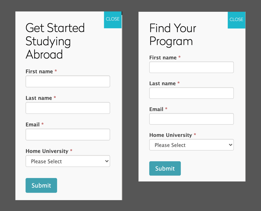Submit the Get Started Studying Abroad form
261x211 pixels.
(x=41, y=185)
